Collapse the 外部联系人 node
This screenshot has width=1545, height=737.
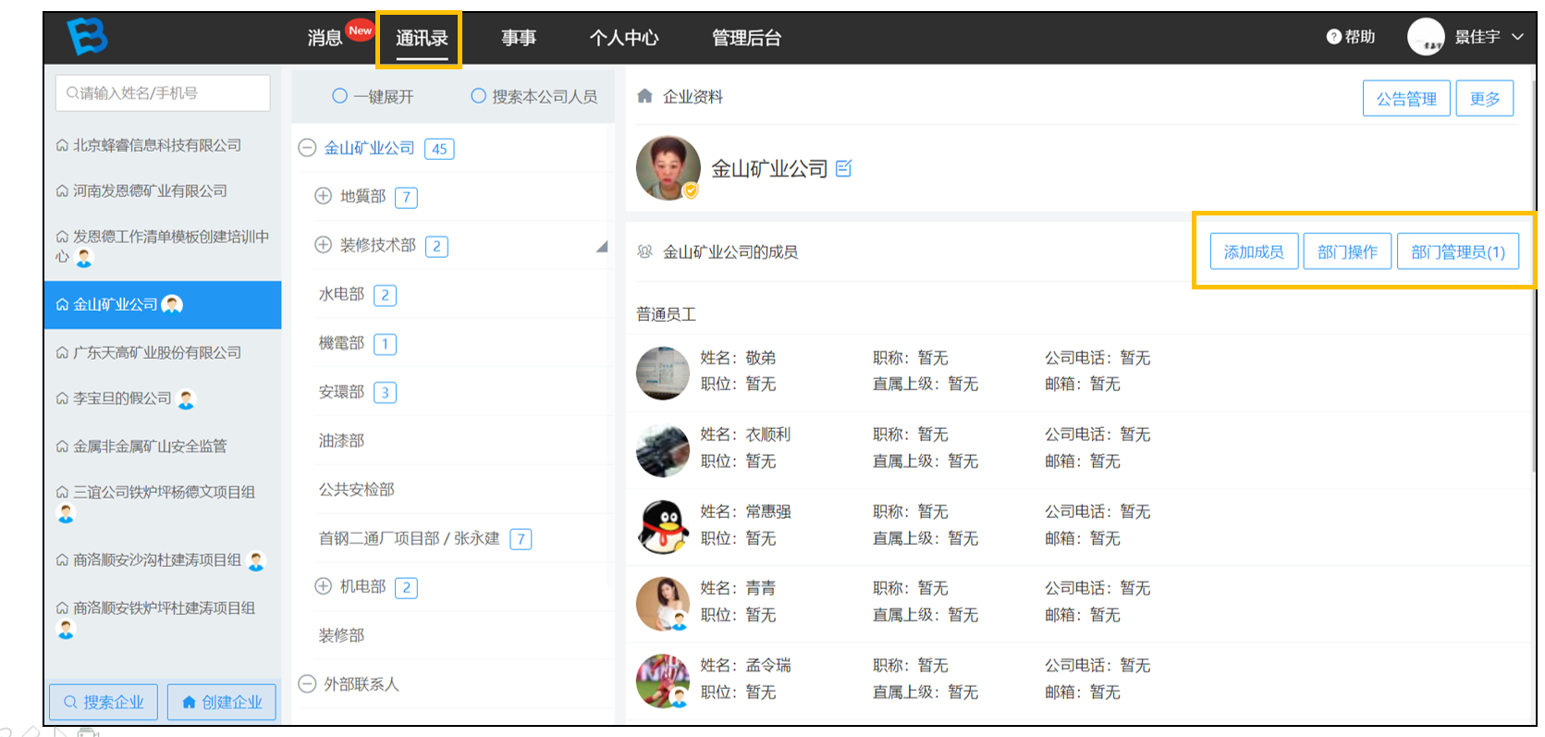[x=307, y=684]
